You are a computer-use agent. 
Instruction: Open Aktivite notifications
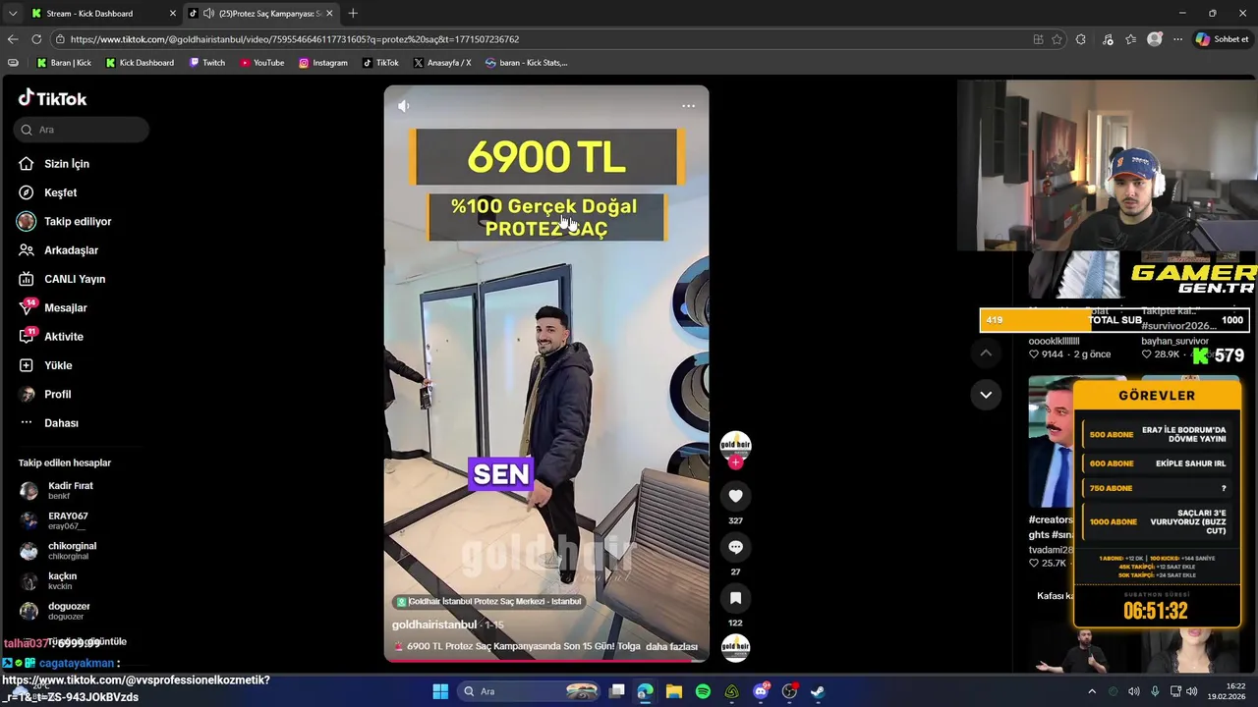[x=63, y=337]
